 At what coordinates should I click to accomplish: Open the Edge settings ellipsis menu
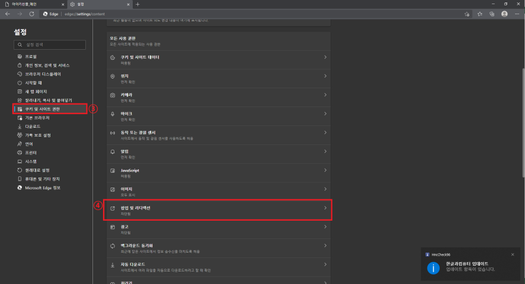click(517, 13)
